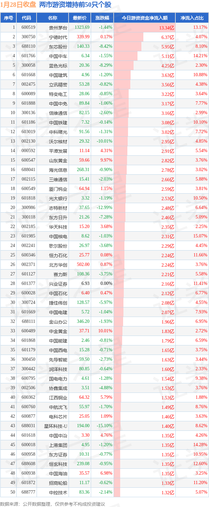
Task: Click the stock name 山东黄金
Action: point(58,161)
